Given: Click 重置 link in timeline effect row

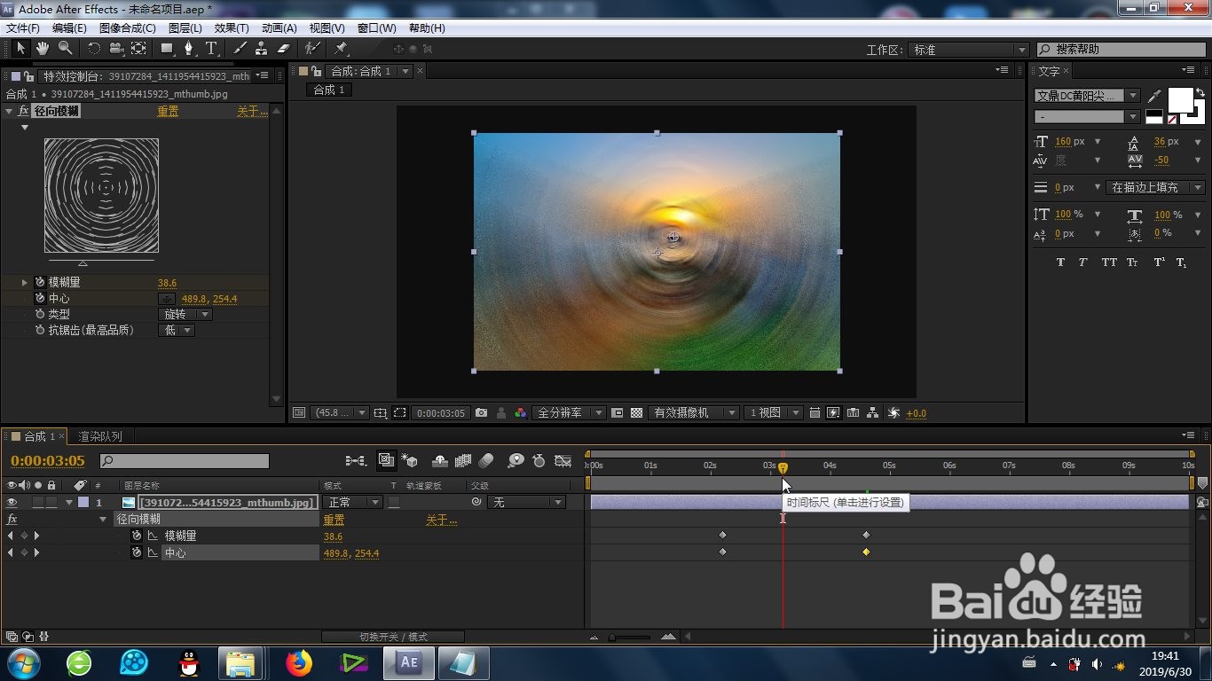Looking at the screenshot, I should pos(334,520).
